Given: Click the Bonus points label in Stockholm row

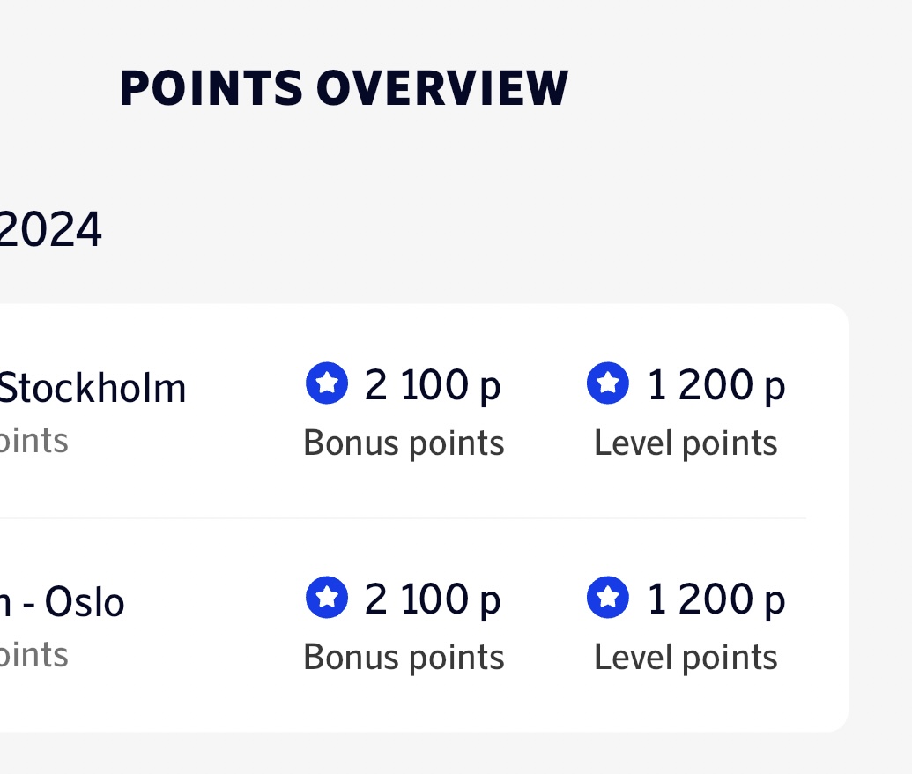Looking at the screenshot, I should (404, 443).
